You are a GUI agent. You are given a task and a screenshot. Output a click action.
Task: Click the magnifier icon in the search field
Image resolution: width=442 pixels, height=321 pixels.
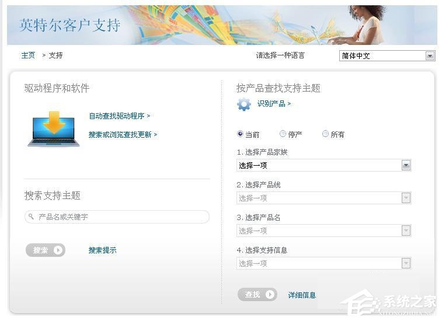[x=32, y=217]
